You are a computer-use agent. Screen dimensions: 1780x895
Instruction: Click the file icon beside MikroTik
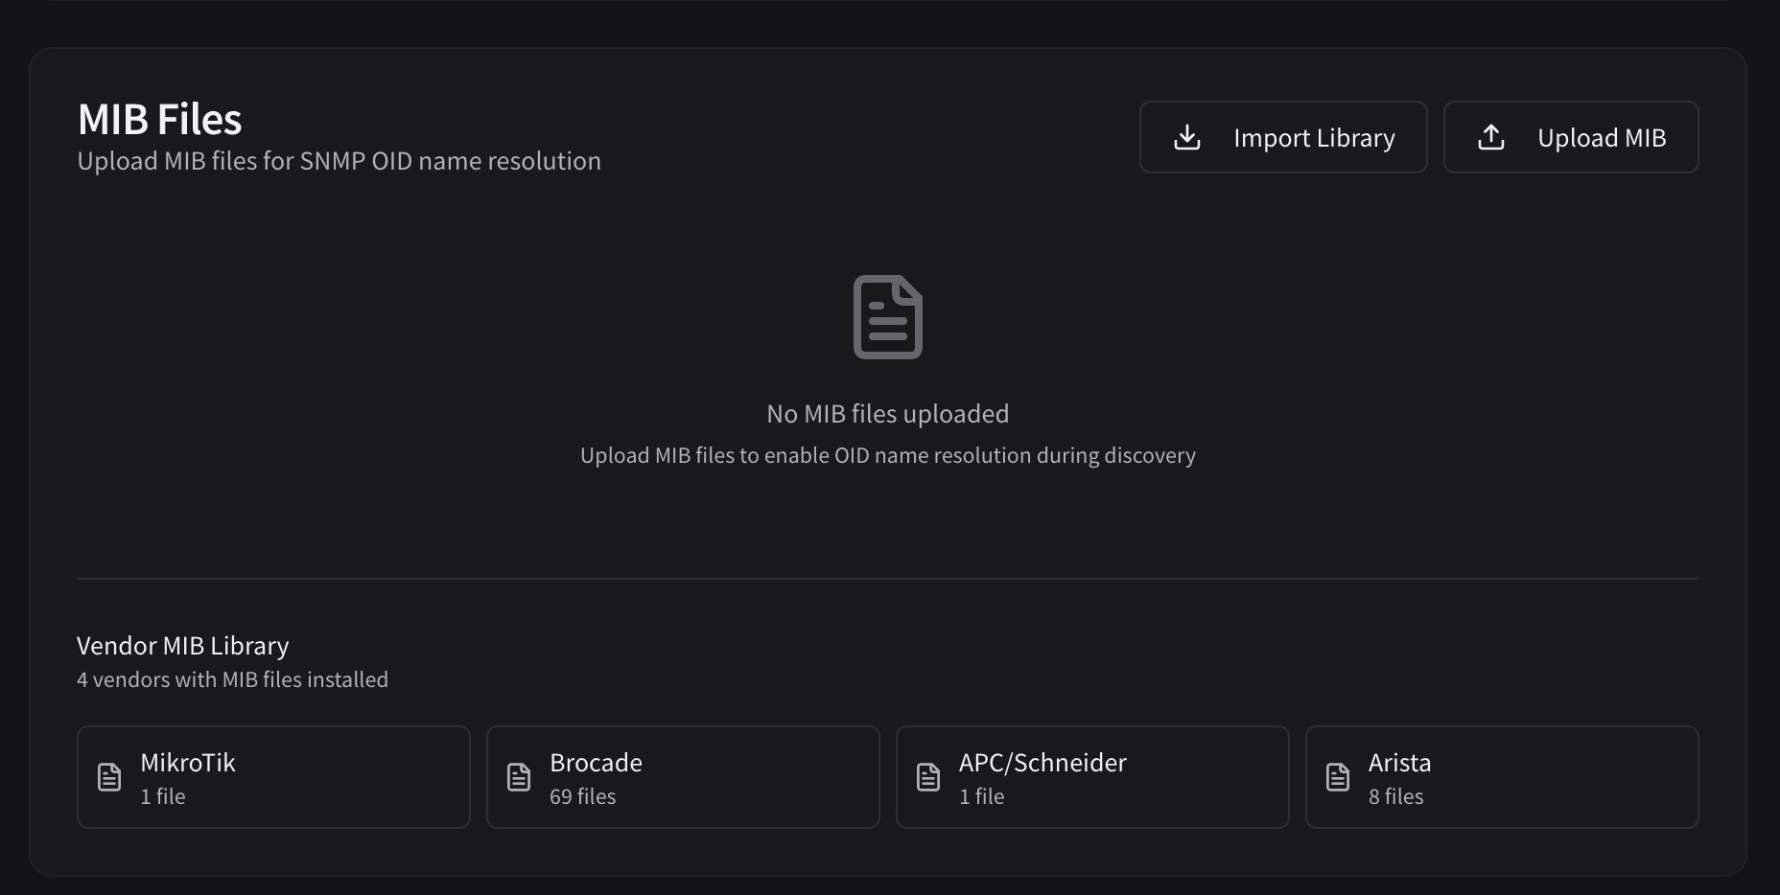tap(109, 777)
